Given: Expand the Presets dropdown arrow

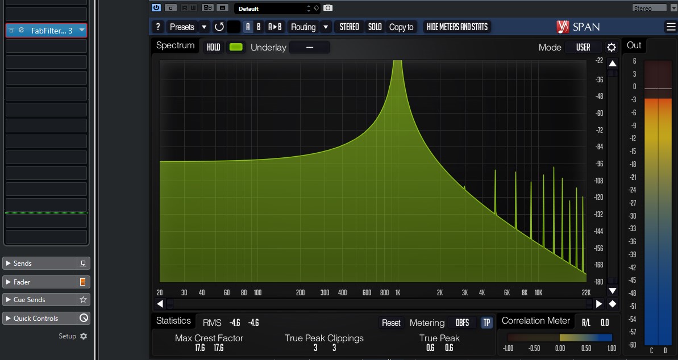Looking at the screenshot, I should point(204,27).
